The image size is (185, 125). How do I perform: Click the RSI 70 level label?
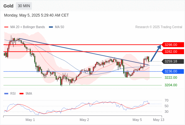(x=166, y=101)
